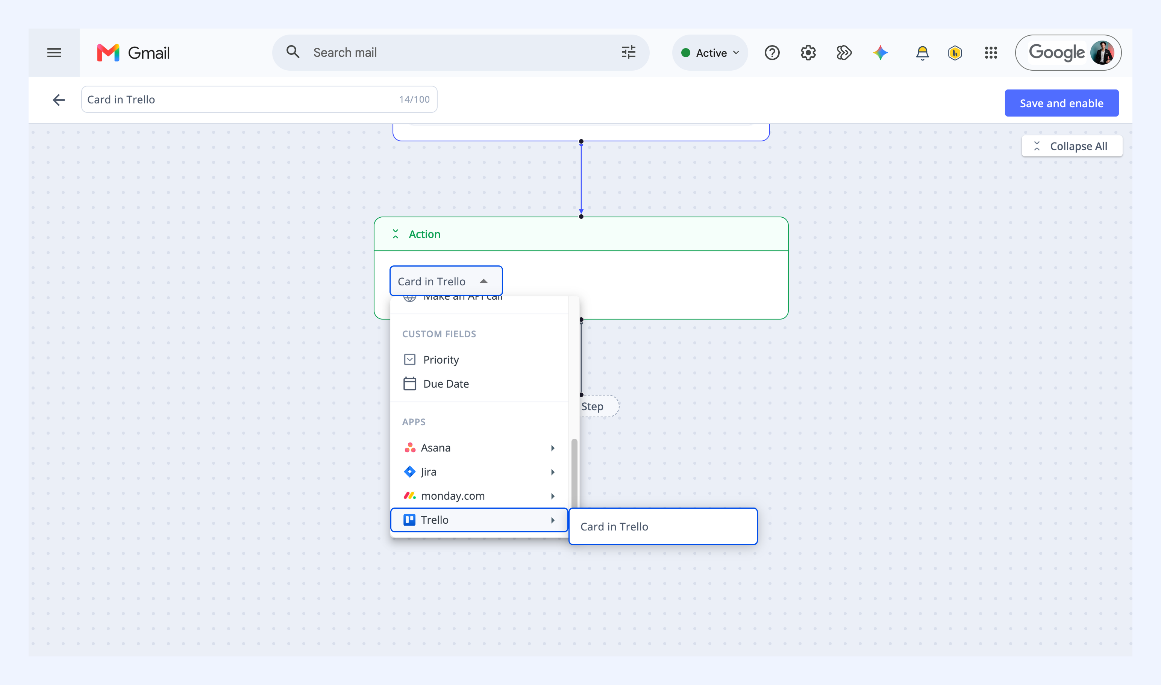Open Google apps grid
Image resolution: width=1161 pixels, height=685 pixels.
click(991, 53)
